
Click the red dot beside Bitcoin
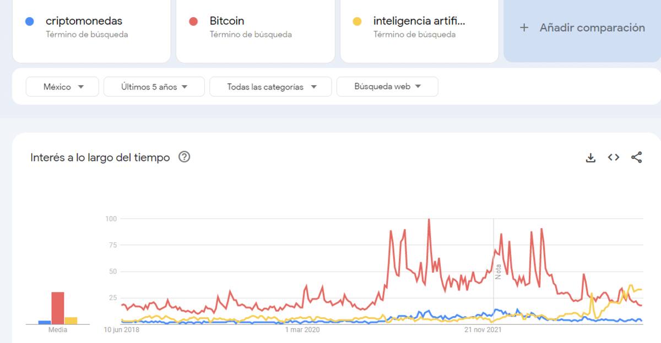[193, 21]
